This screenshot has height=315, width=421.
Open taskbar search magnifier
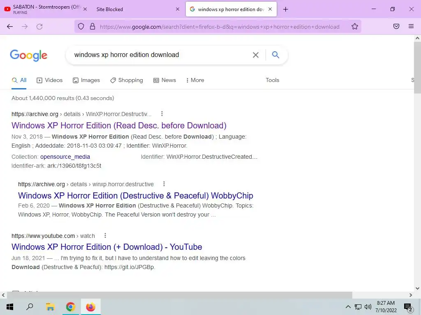30,307
